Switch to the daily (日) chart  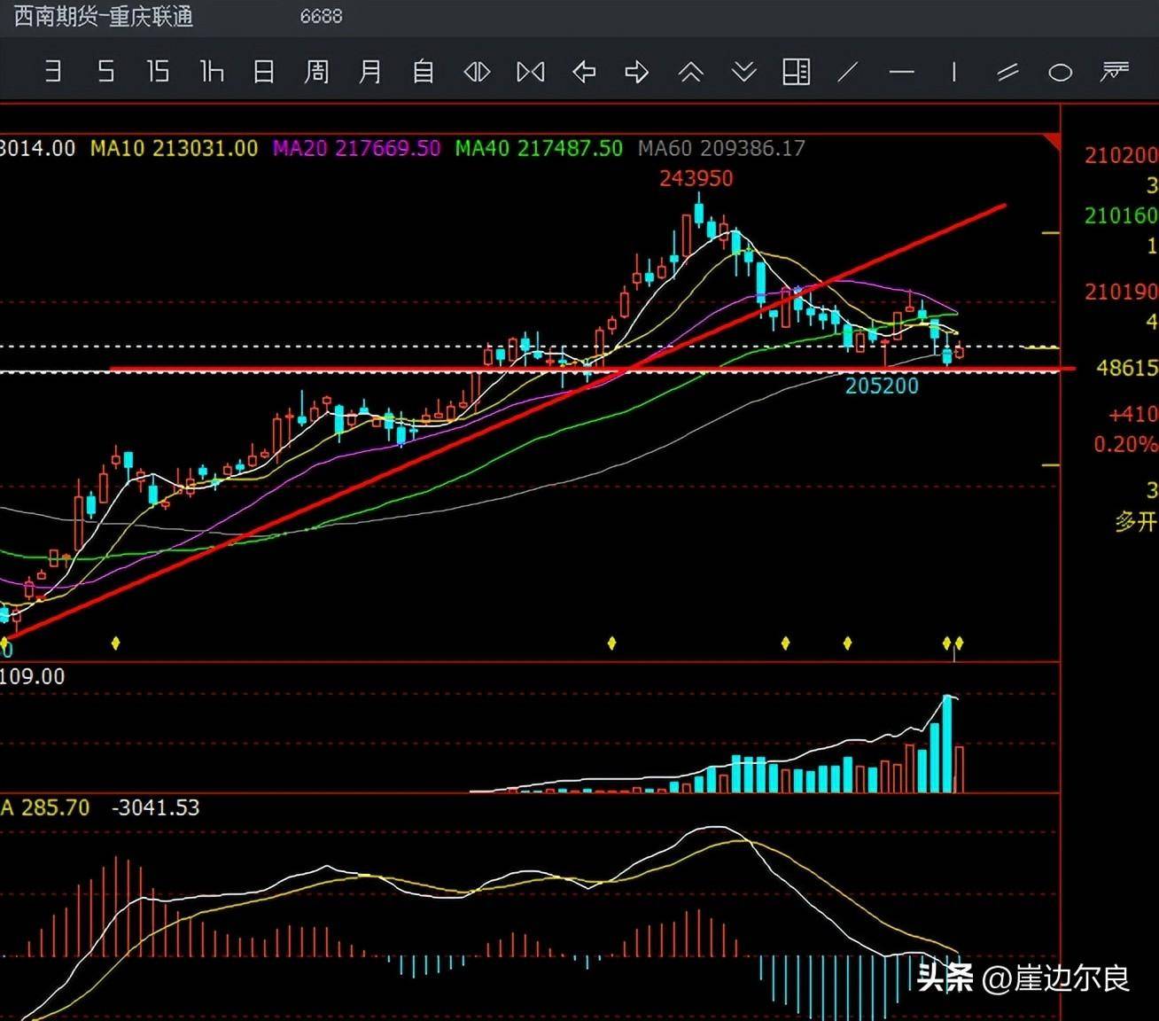(x=263, y=71)
